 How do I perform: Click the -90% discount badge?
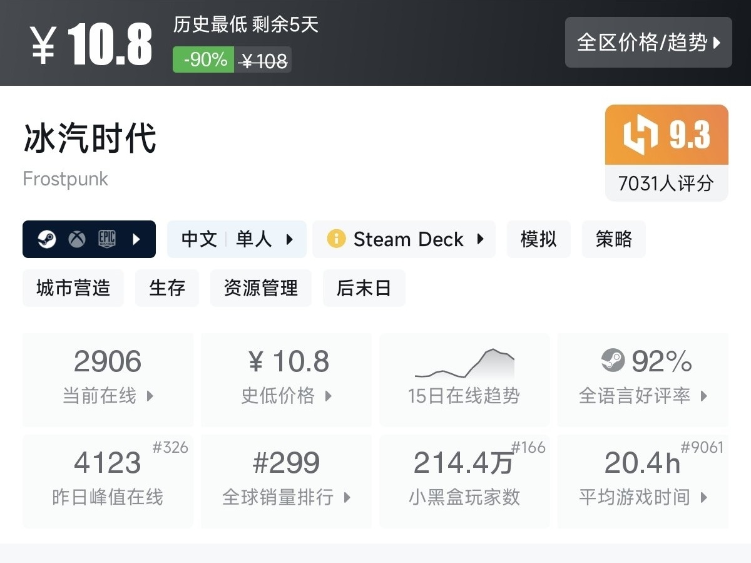pyautogui.click(x=204, y=59)
